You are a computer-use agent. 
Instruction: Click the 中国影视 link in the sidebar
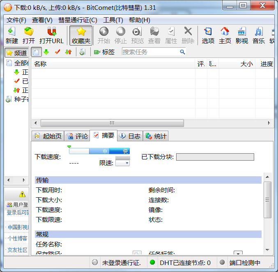click(x=18, y=227)
